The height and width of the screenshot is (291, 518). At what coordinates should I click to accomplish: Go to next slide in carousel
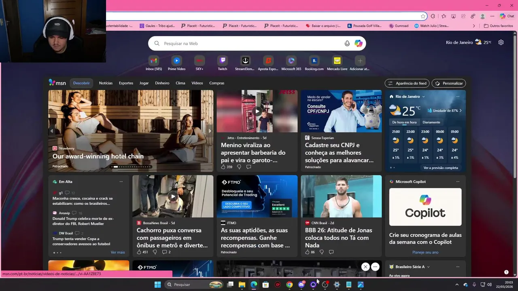click(210, 131)
